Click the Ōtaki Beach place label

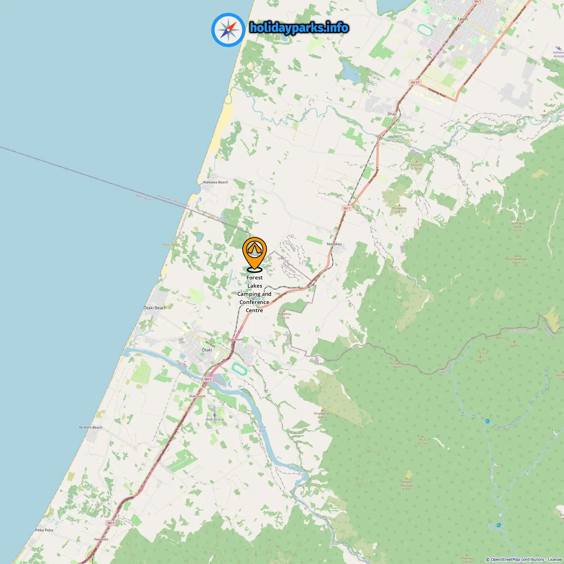point(155,308)
